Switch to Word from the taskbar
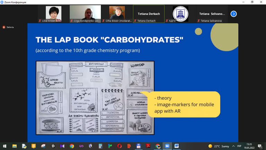266x150 pixels. (x=177, y=146)
